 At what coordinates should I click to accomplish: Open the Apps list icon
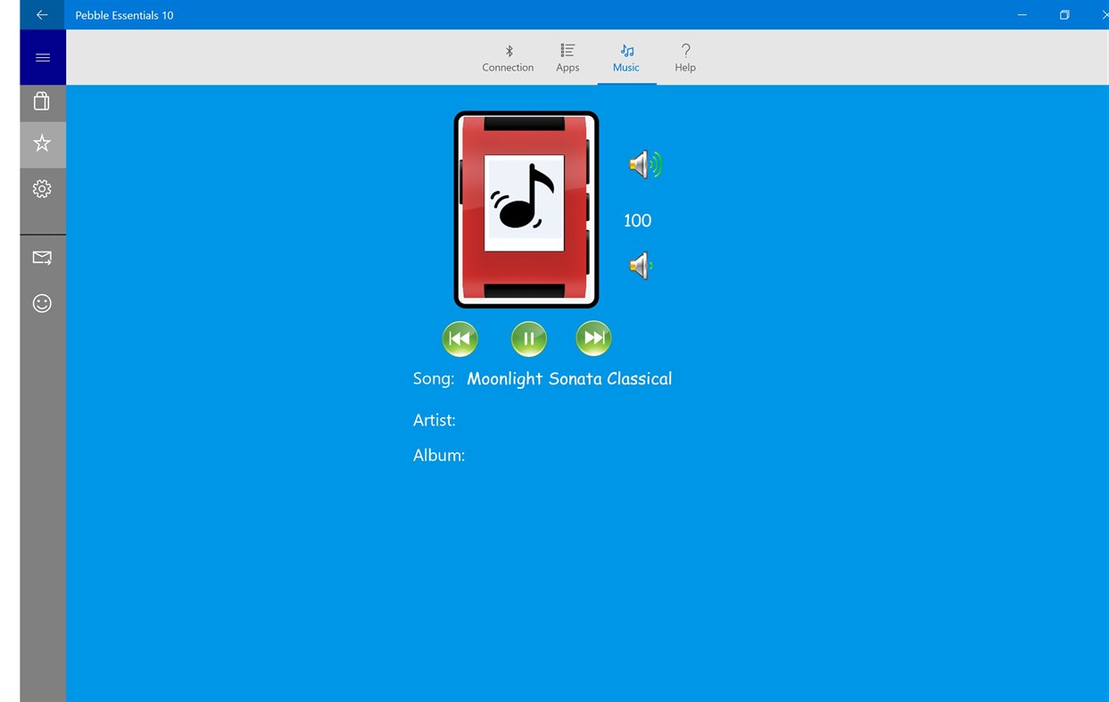coord(567,51)
